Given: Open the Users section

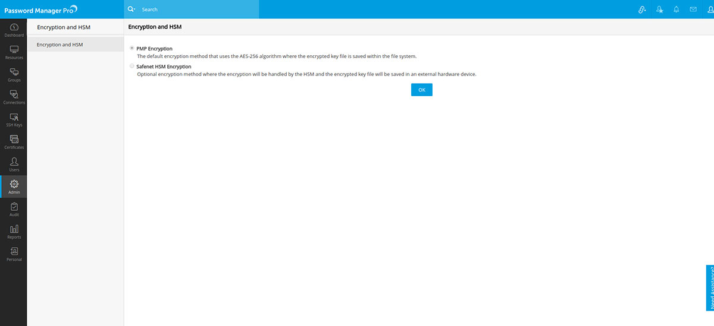Looking at the screenshot, I should point(14,164).
